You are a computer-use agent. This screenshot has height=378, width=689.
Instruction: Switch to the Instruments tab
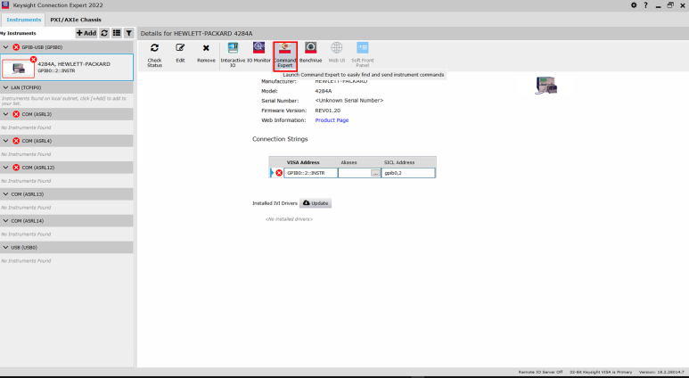point(23,20)
